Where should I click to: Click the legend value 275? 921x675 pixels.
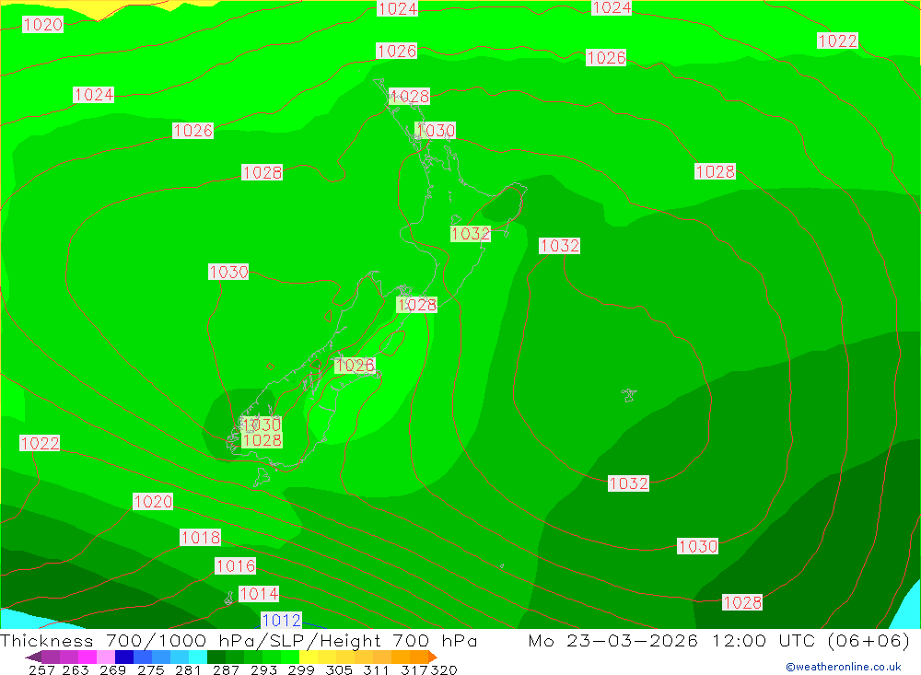click(150, 669)
